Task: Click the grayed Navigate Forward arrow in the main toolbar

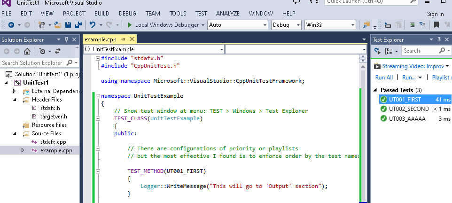Action: [27, 25]
